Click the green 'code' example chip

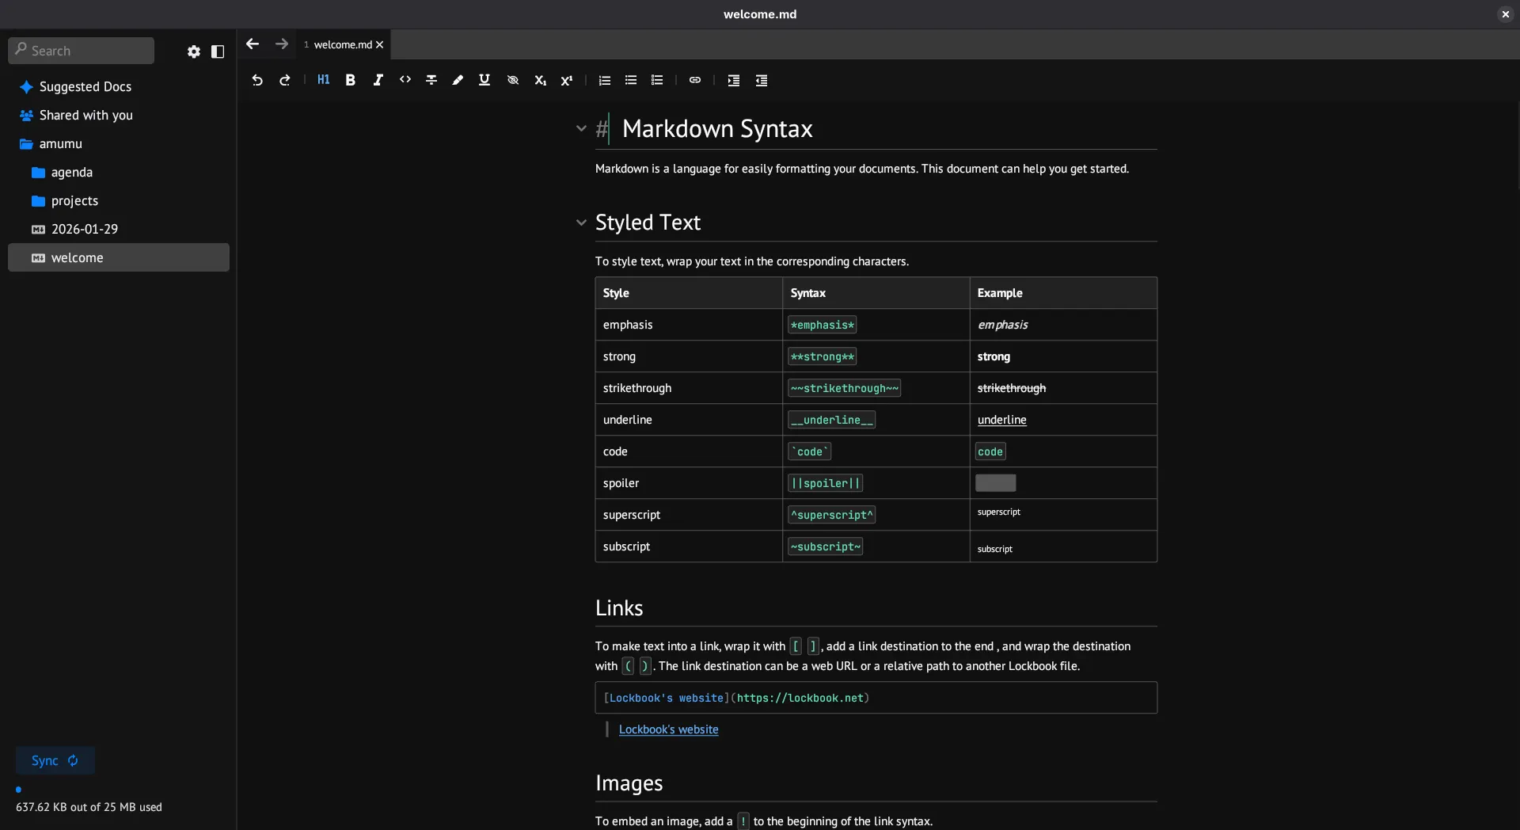pos(990,451)
